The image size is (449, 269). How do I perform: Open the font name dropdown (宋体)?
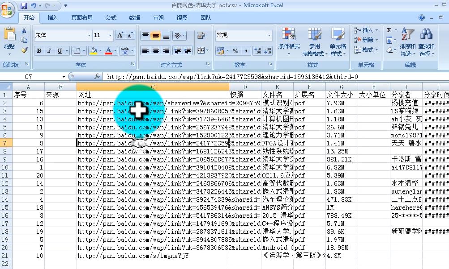coord(89,35)
